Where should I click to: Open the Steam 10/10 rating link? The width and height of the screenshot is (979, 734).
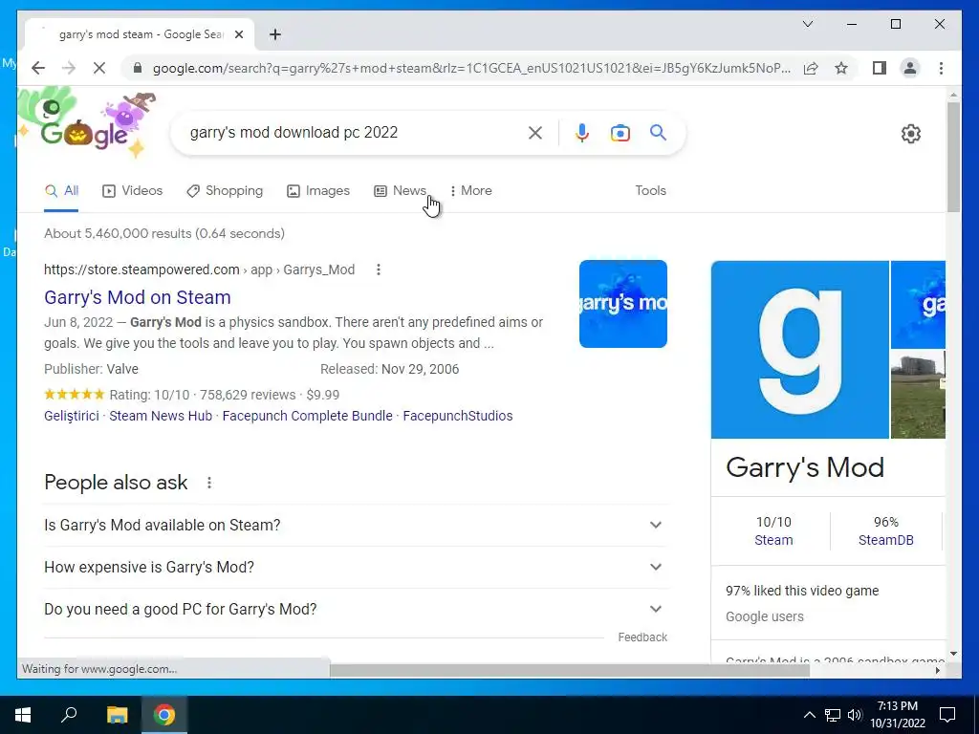(773, 540)
